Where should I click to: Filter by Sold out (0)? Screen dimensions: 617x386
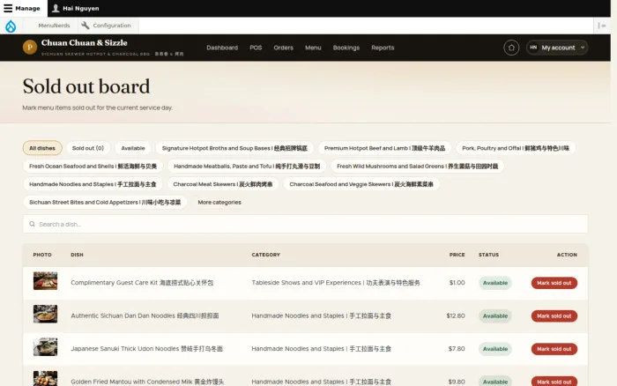click(88, 148)
